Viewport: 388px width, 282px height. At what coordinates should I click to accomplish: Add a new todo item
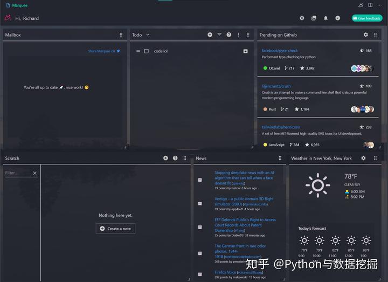(x=210, y=35)
